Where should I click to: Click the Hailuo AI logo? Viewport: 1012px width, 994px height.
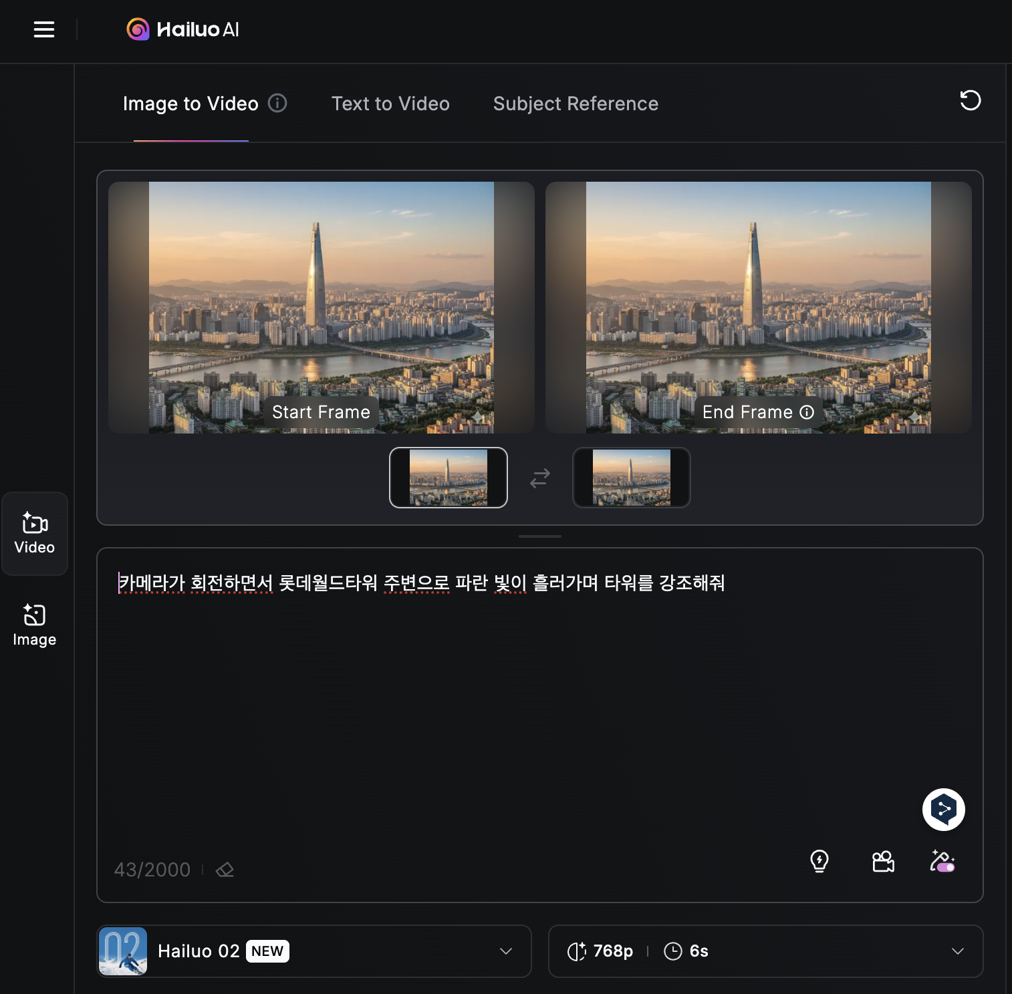tap(182, 29)
